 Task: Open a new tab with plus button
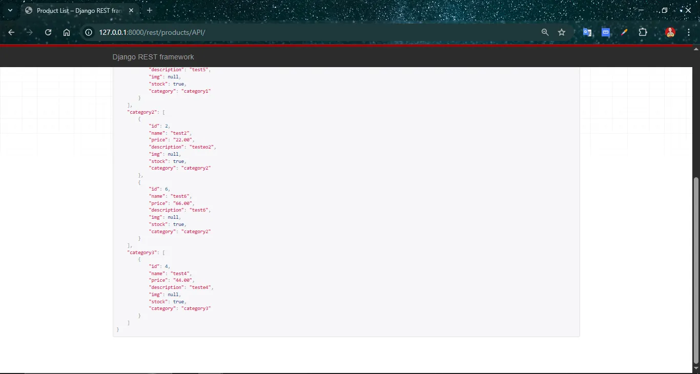pos(150,10)
